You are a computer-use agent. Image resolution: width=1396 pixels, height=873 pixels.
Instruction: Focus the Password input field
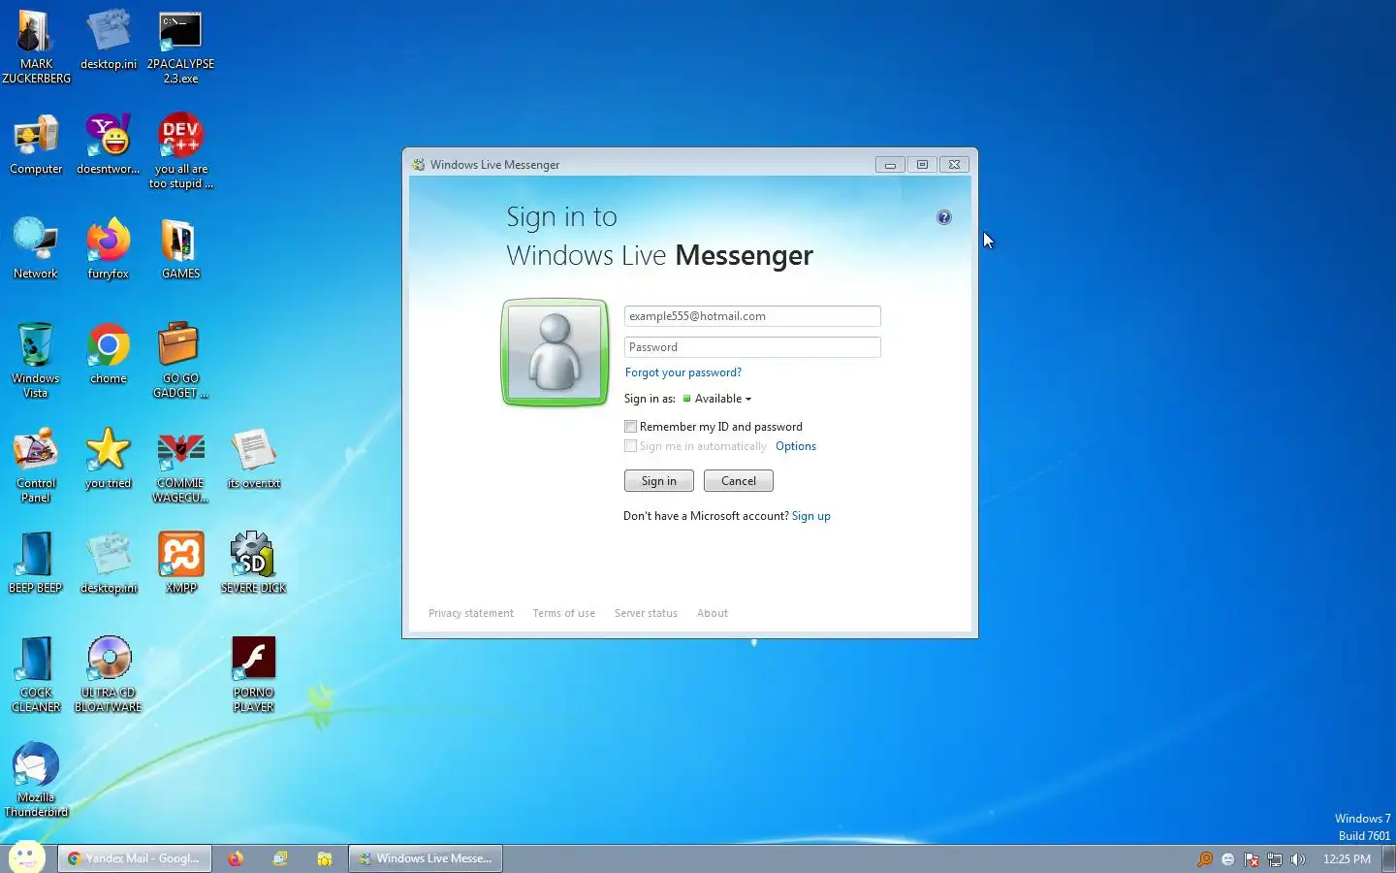coord(752,347)
